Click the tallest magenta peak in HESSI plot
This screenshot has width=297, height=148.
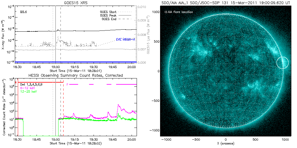(x=119, y=105)
